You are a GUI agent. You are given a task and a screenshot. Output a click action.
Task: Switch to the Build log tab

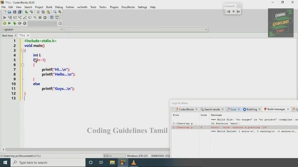click(251, 109)
